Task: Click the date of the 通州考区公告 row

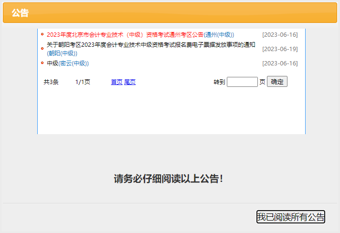Action: point(280,35)
